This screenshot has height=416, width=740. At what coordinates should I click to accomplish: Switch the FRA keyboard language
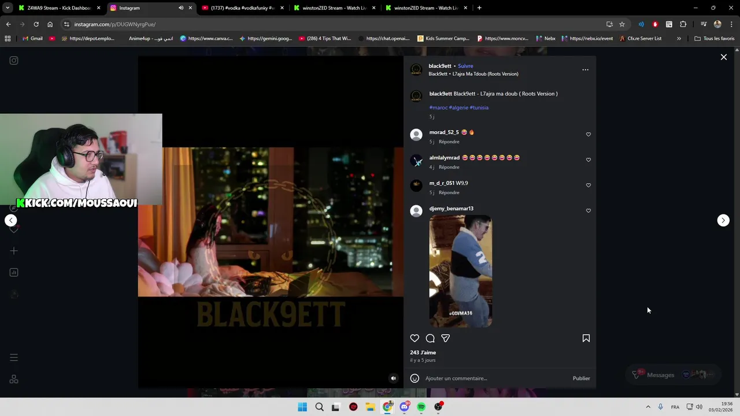(x=675, y=407)
